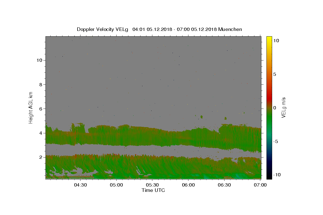Click the 04:30 time tick label
The height and width of the screenshot is (215, 323).
point(80,185)
